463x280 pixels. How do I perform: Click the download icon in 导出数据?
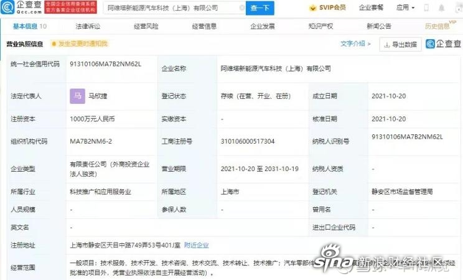click(x=386, y=45)
